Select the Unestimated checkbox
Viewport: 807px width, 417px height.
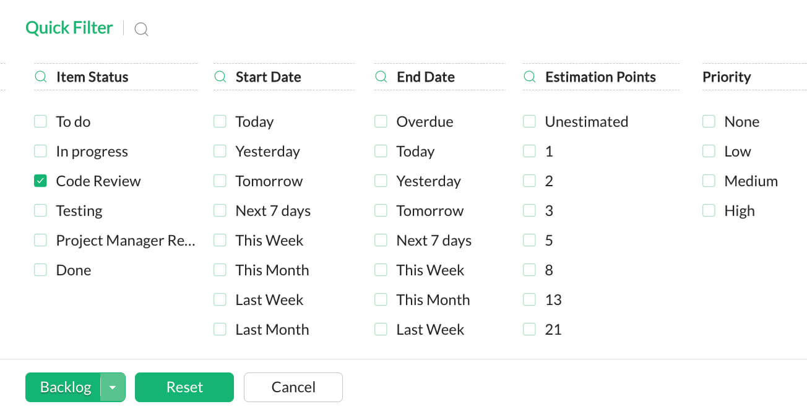point(529,121)
